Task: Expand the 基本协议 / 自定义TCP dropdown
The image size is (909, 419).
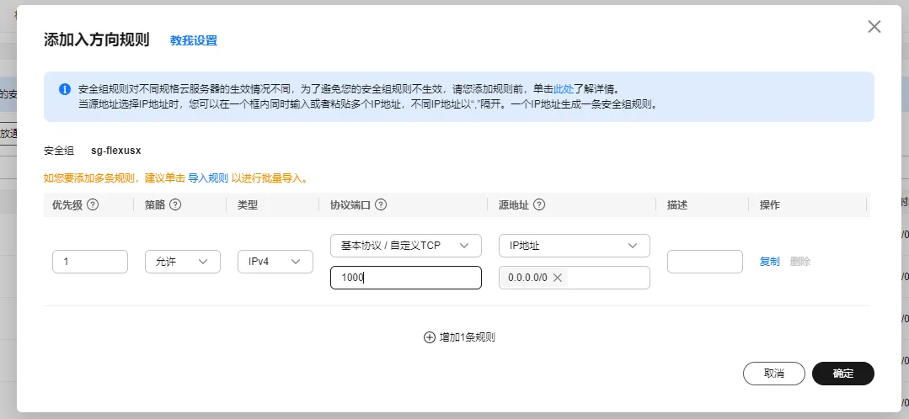Action: click(x=405, y=246)
